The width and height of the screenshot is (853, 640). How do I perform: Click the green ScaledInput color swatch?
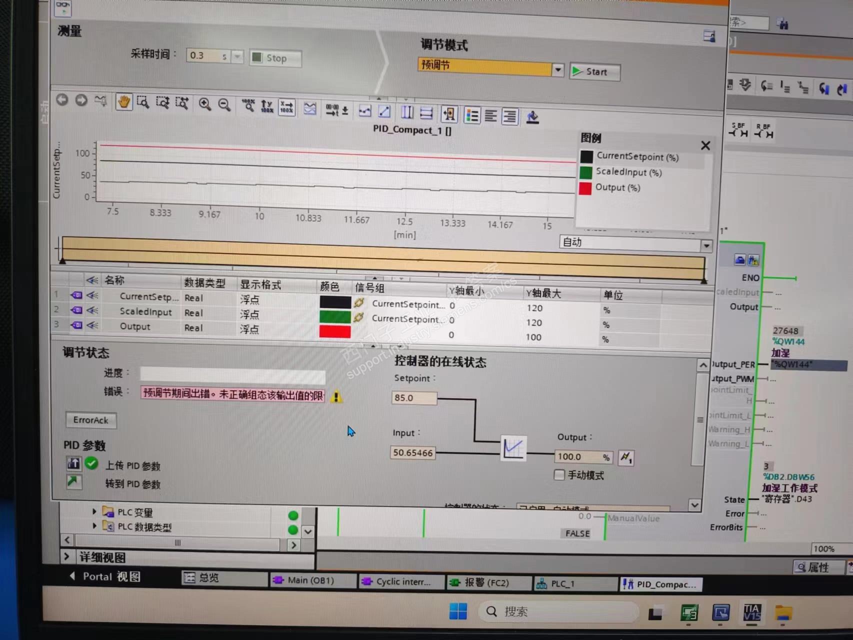tap(335, 316)
